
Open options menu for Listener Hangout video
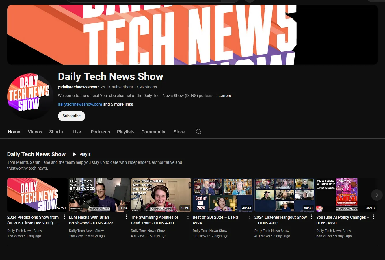point(312,217)
